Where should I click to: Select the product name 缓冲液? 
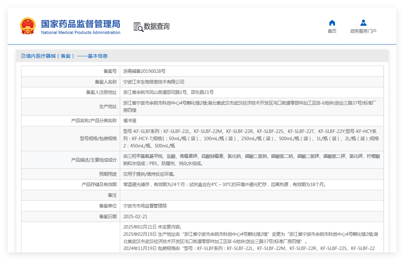pos(130,121)
